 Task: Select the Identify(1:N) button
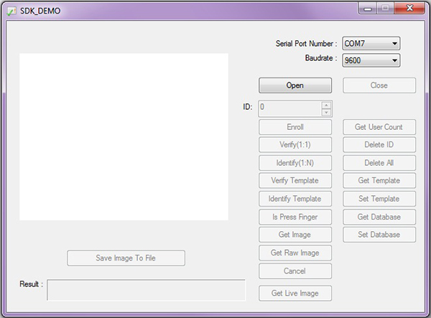295,163
